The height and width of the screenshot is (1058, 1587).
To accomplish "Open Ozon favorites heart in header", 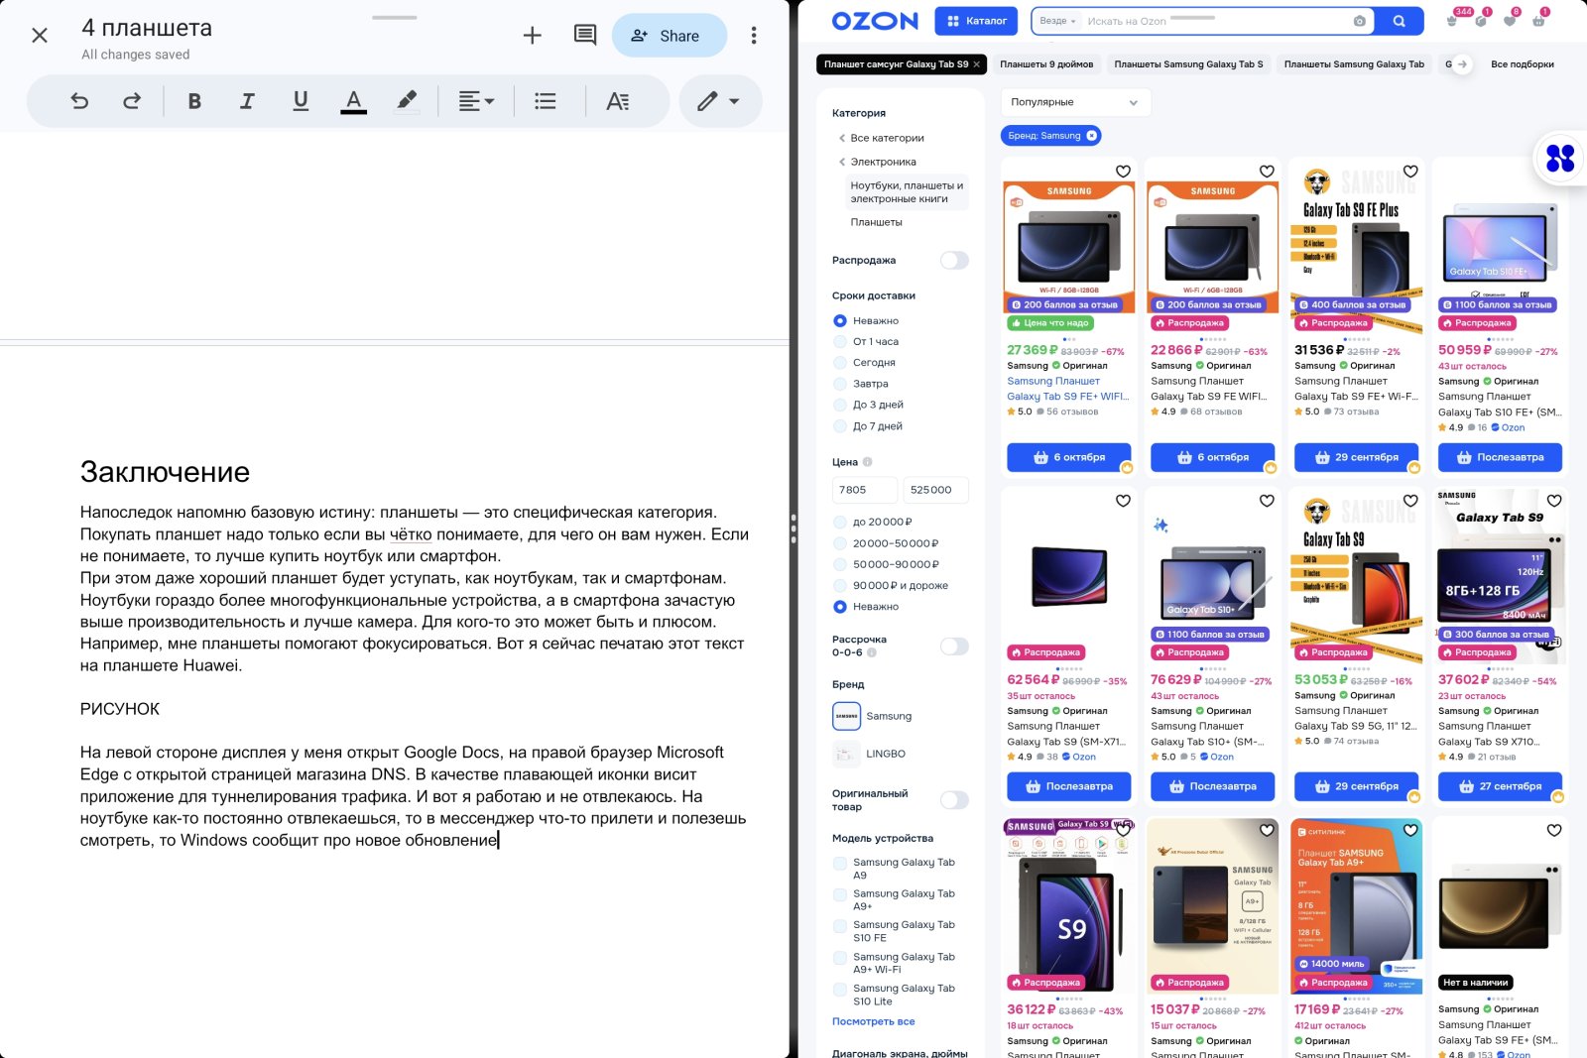I will pos(1510,20).
